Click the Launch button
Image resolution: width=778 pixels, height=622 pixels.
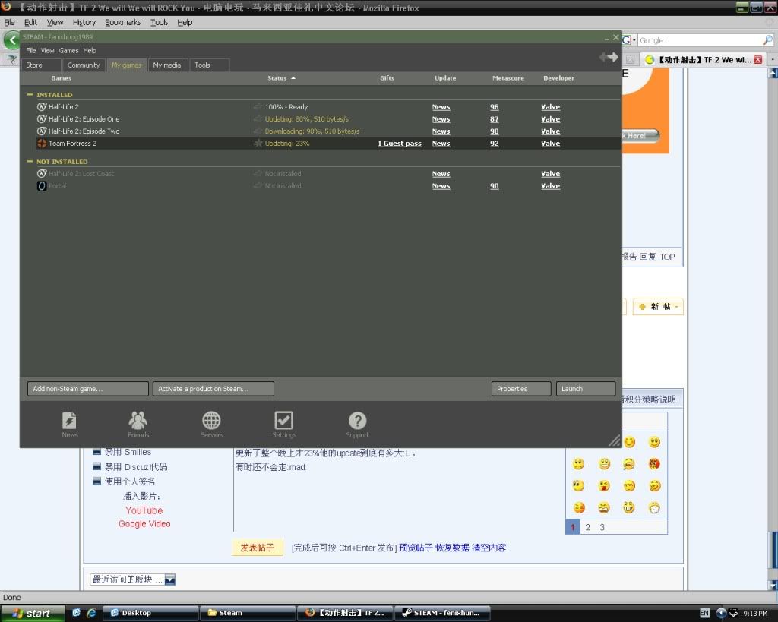(586, 389)
